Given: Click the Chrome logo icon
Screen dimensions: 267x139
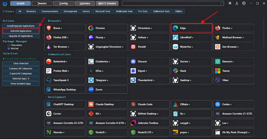Looking at the screenshot, I should click(91, 28).
